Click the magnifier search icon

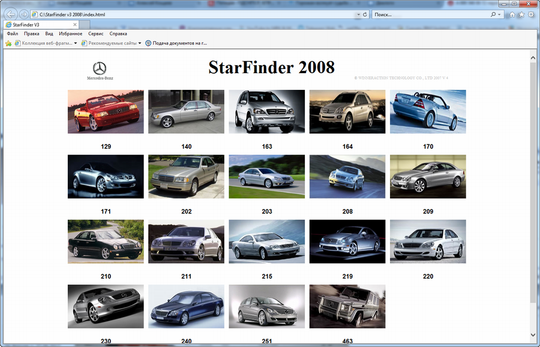pyautogui.click(x=493, y=14)
